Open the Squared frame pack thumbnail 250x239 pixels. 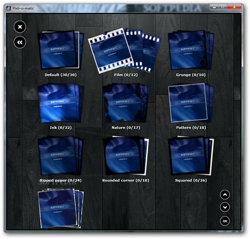coord(191,156)
